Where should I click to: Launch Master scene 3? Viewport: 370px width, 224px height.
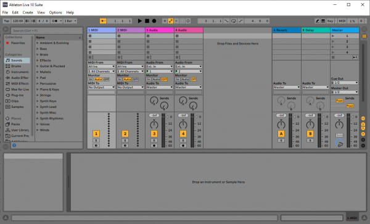point(333,47)
